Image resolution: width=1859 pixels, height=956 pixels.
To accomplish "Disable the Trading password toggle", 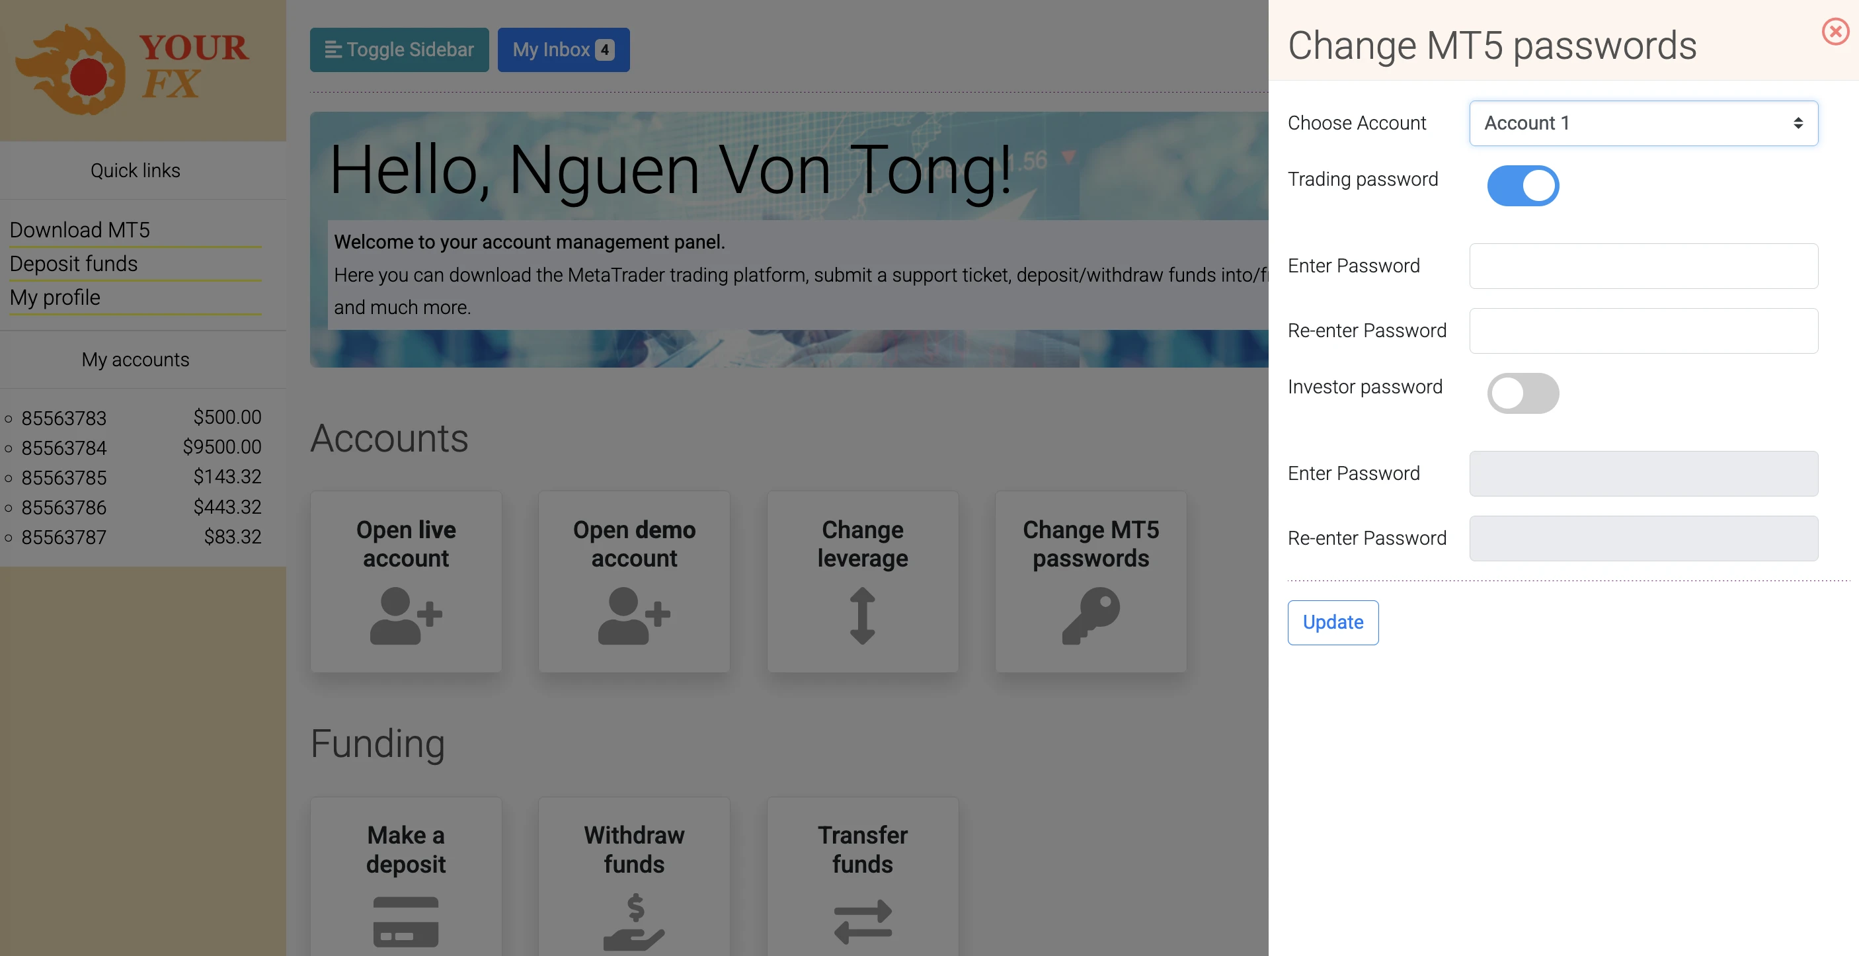I will point(1523,186).
